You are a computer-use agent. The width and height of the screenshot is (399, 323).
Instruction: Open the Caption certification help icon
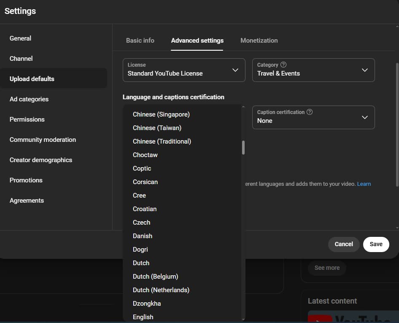point(310,112)
